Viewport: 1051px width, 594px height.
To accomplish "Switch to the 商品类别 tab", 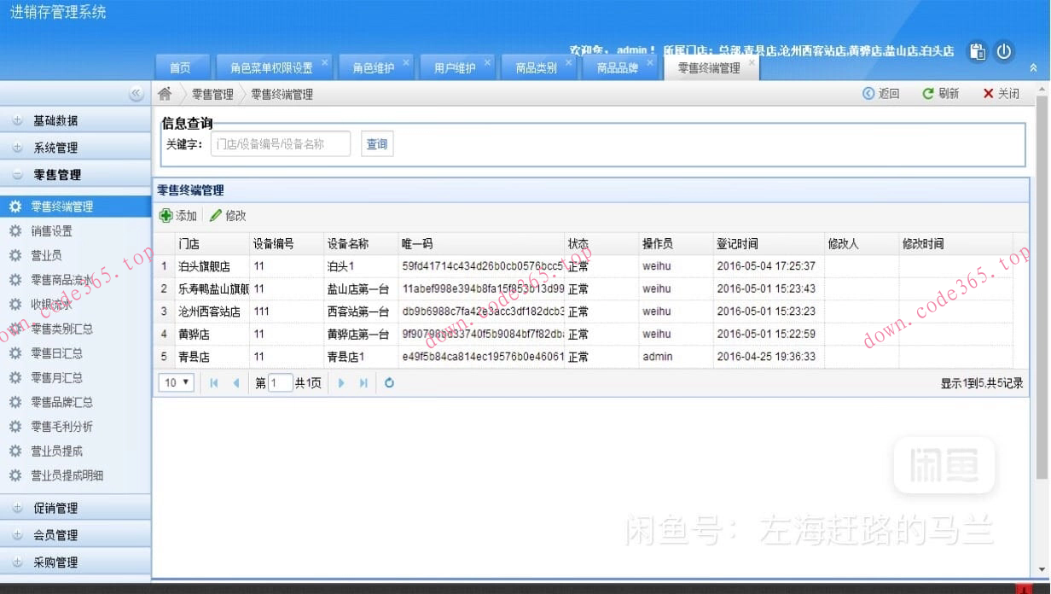I will (x=537, y=67).
